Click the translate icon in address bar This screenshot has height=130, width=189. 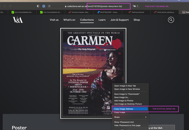[134, 6]
